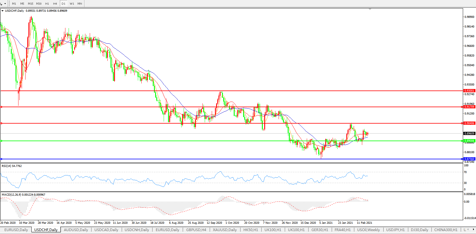Toggle the H4 timeframe button
This screenshot has width=476, height=234.
point(55,4)
